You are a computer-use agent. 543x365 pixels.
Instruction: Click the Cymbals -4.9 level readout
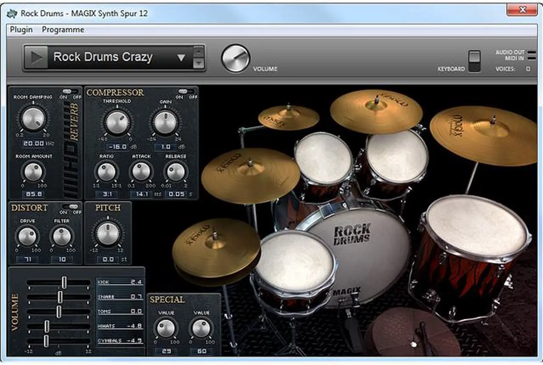pyautogui.click(x=120, y=340)
